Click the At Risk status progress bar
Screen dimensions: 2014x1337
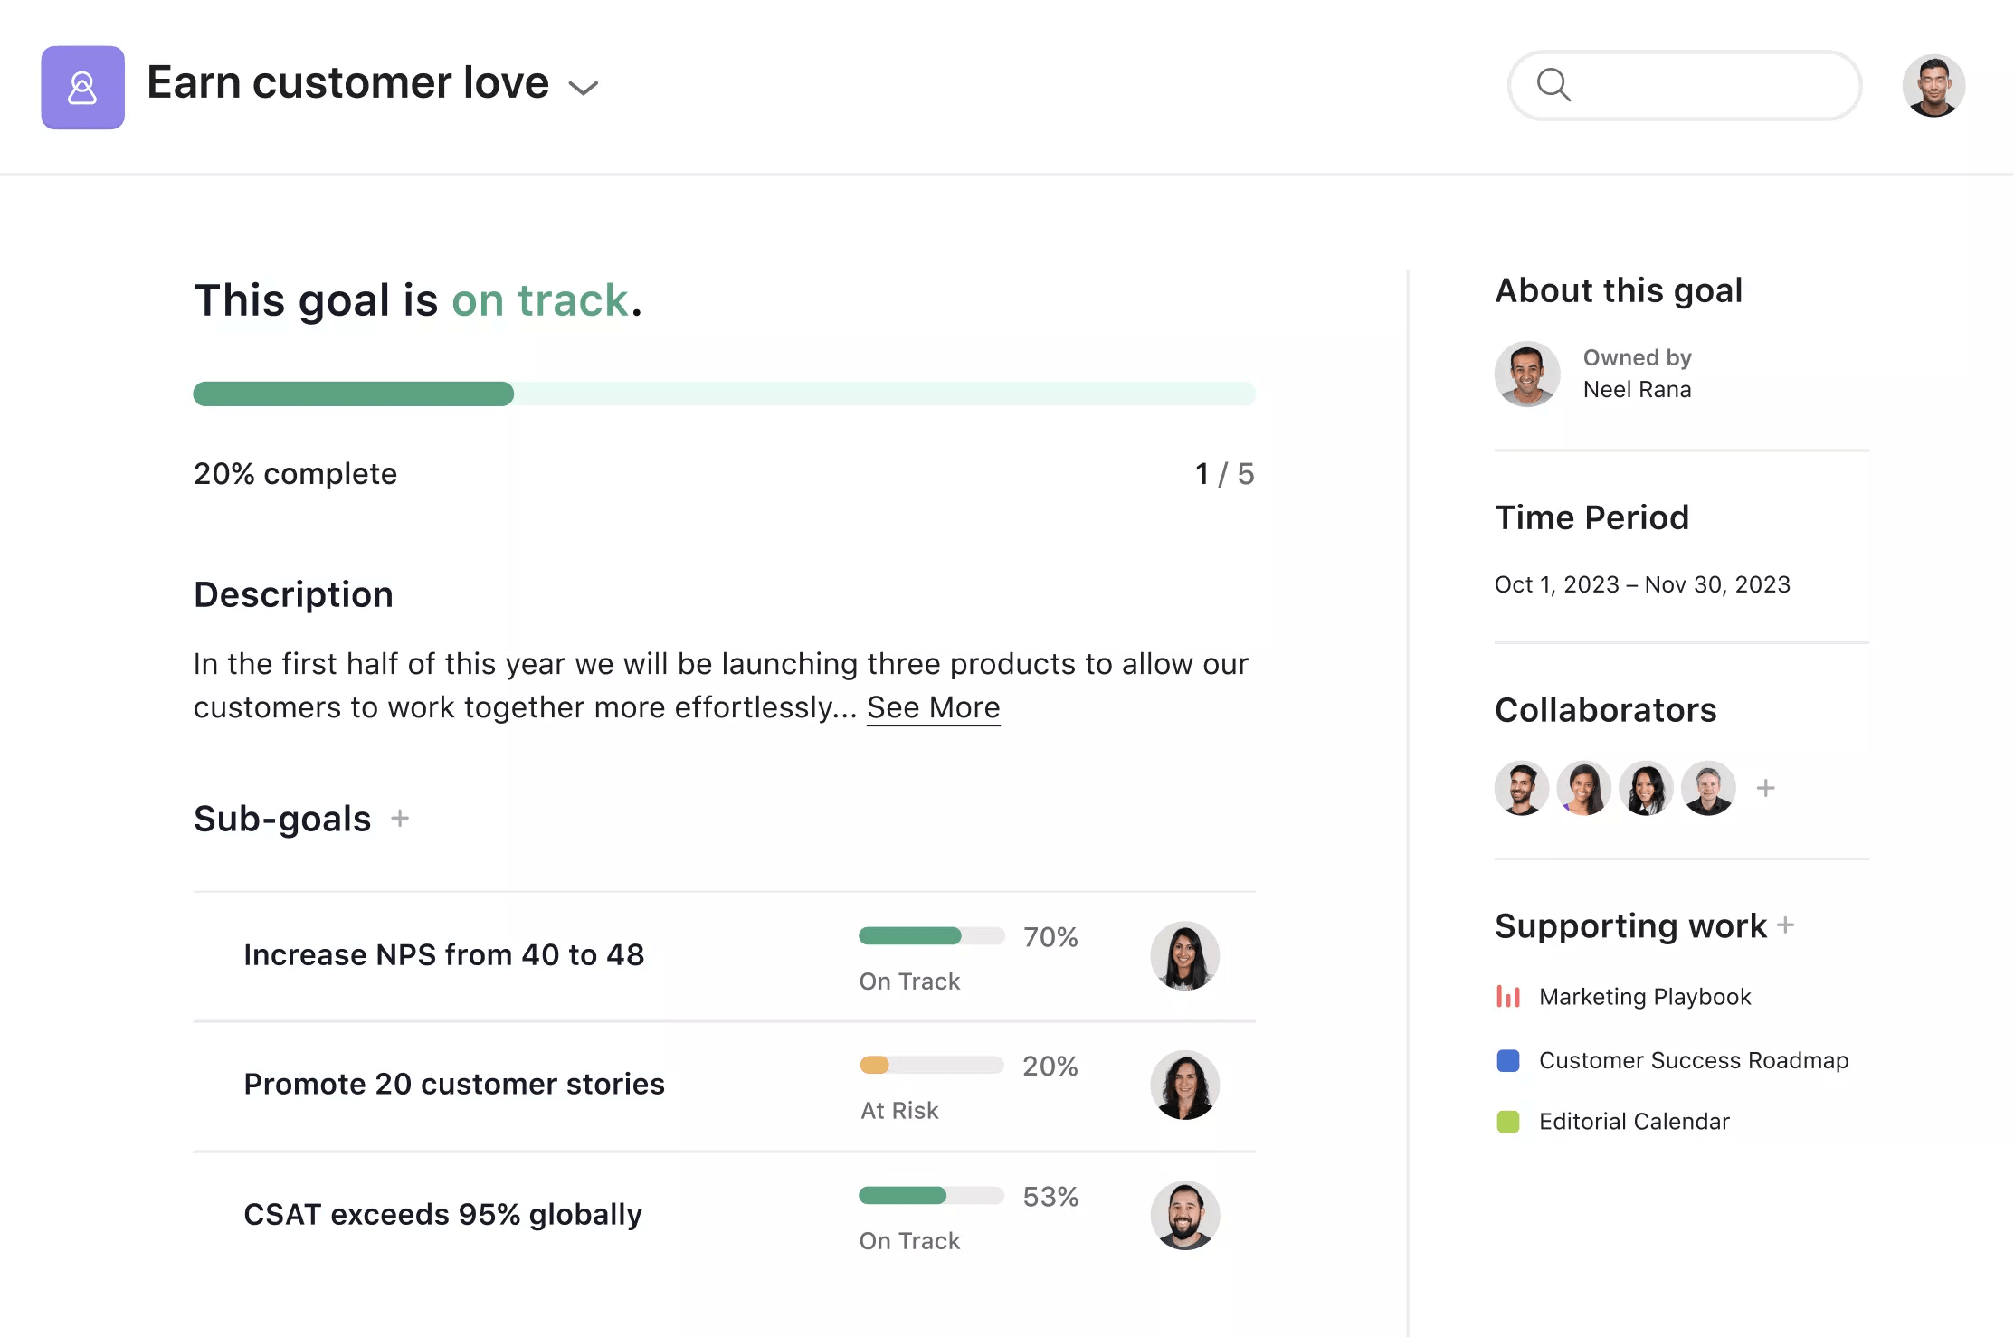pyautogui.click(x=930, y=1065)
